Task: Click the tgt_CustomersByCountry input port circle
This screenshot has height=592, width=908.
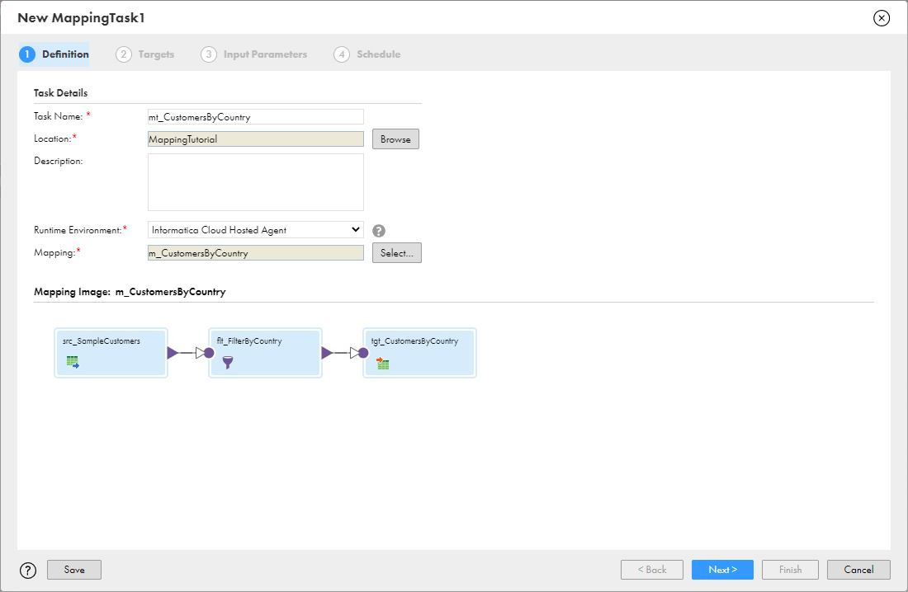Action: (x=363, y=353)
